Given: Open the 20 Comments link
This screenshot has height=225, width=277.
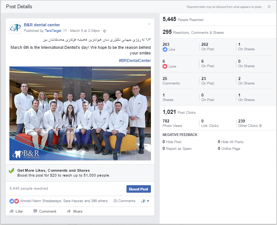Looking at the screenshot, I should (124, 201).
